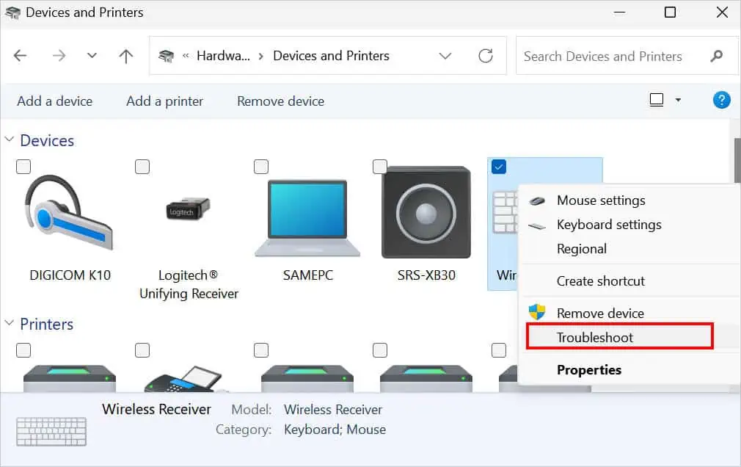741x467 pixels.
Task: Collapse the Devices section
Action: click(9, 140)
